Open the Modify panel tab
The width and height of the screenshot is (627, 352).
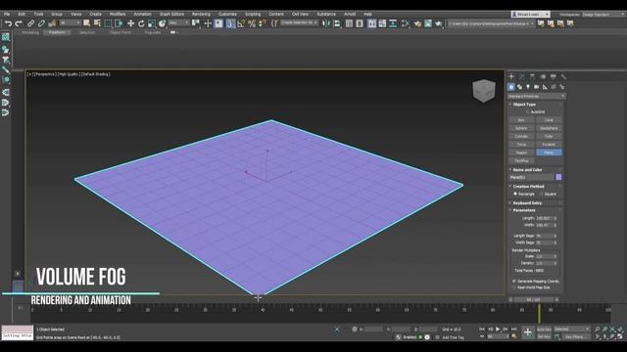(x=522, y=76)
